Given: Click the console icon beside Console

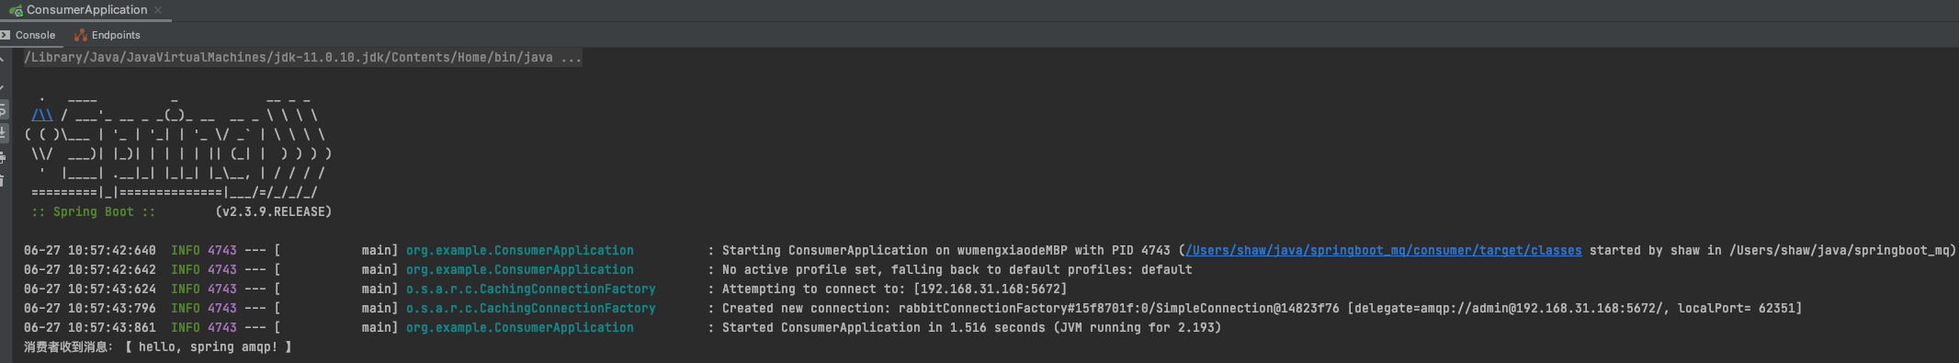Looking at the screenshot, I should (5, 35).
